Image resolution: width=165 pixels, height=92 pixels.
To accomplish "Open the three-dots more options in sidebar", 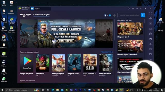I will click(151, 59).
